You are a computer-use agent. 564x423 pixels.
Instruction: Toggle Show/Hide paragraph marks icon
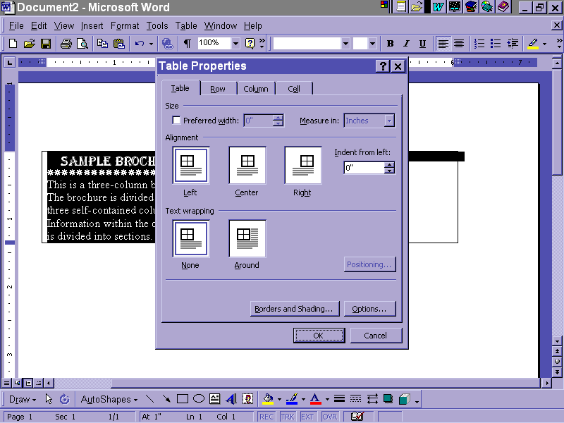tap(188, 44)
